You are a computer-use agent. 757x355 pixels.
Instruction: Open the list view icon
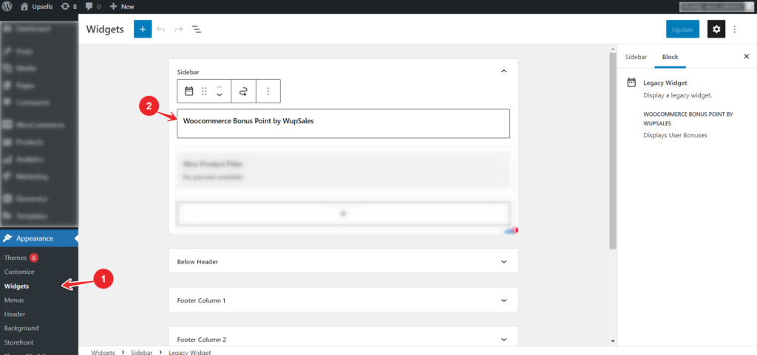(x=197, y=30)
